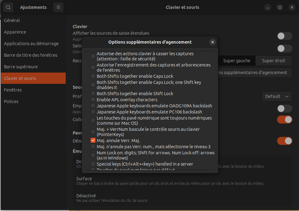Tick 'Japanese Apple keyboards emulate PC106 backslash'
Screen dimensions: 299x211
coord(93,112)
